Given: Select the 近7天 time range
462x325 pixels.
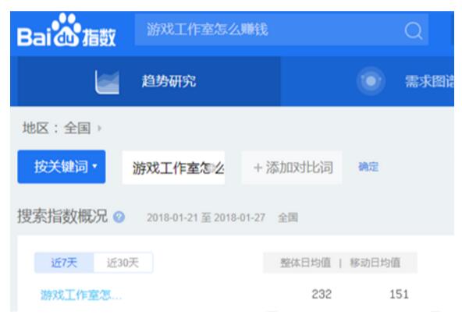Looking at the screenshot, I should (64, 263).
